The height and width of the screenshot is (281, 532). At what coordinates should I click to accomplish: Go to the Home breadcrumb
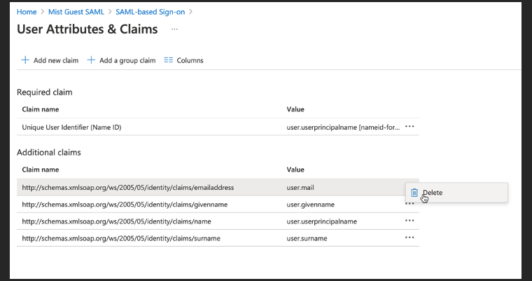tap(27, 12)
